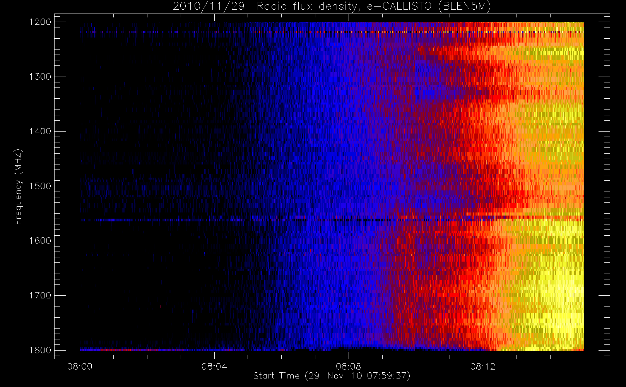Click the 'Frequency (MHZ)' axis title

pyautogui.click(x=18, y=187)
